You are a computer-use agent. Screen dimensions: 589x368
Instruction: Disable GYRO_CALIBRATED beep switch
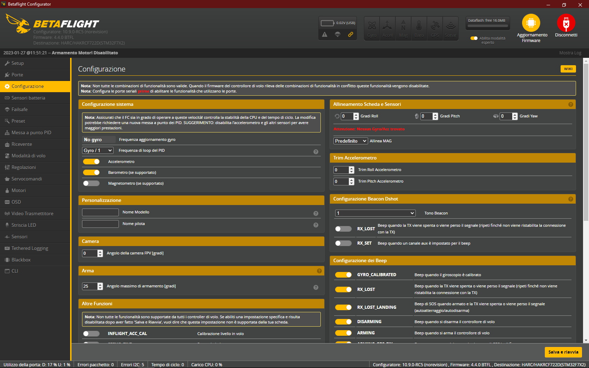[343, 275]
